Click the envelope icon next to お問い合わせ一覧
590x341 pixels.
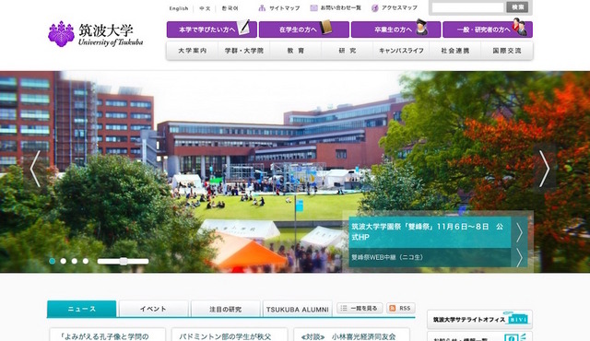(313, 8)
